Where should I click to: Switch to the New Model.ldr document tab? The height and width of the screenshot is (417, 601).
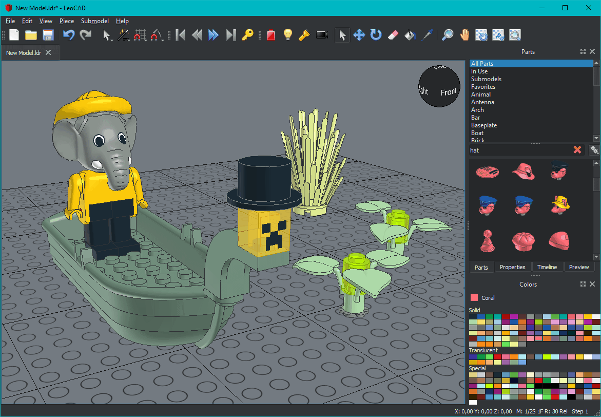[30, 52]
